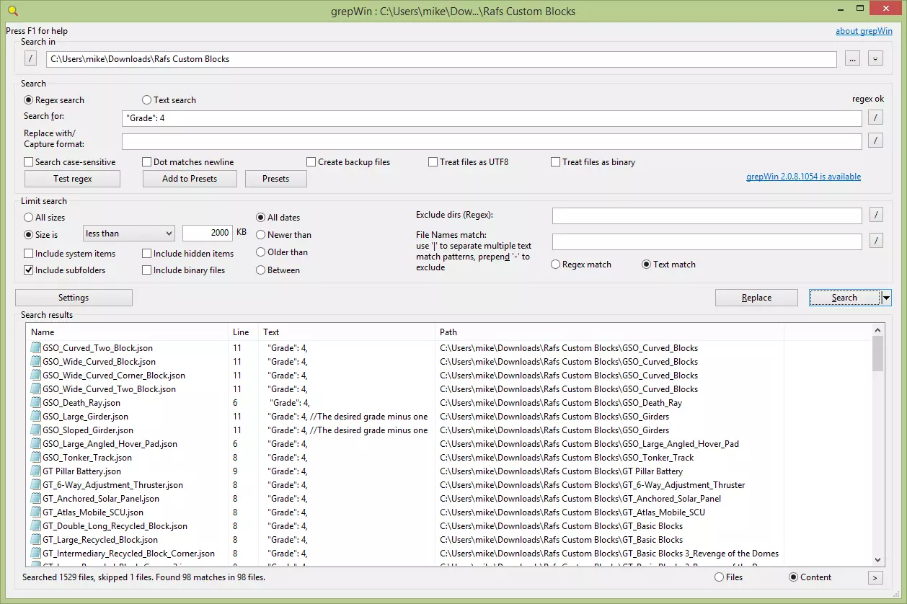907x604 pixels.
Task: Click the slash button left of search path
Action: pyautogui.click(x=31, y=58)
